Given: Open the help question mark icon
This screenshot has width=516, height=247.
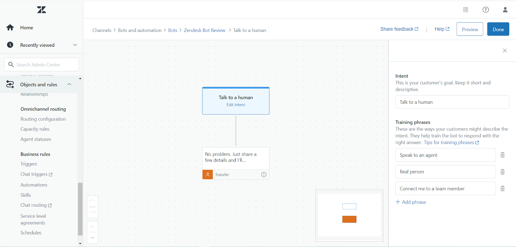Looking at the screenshot, I should (485, 10).
